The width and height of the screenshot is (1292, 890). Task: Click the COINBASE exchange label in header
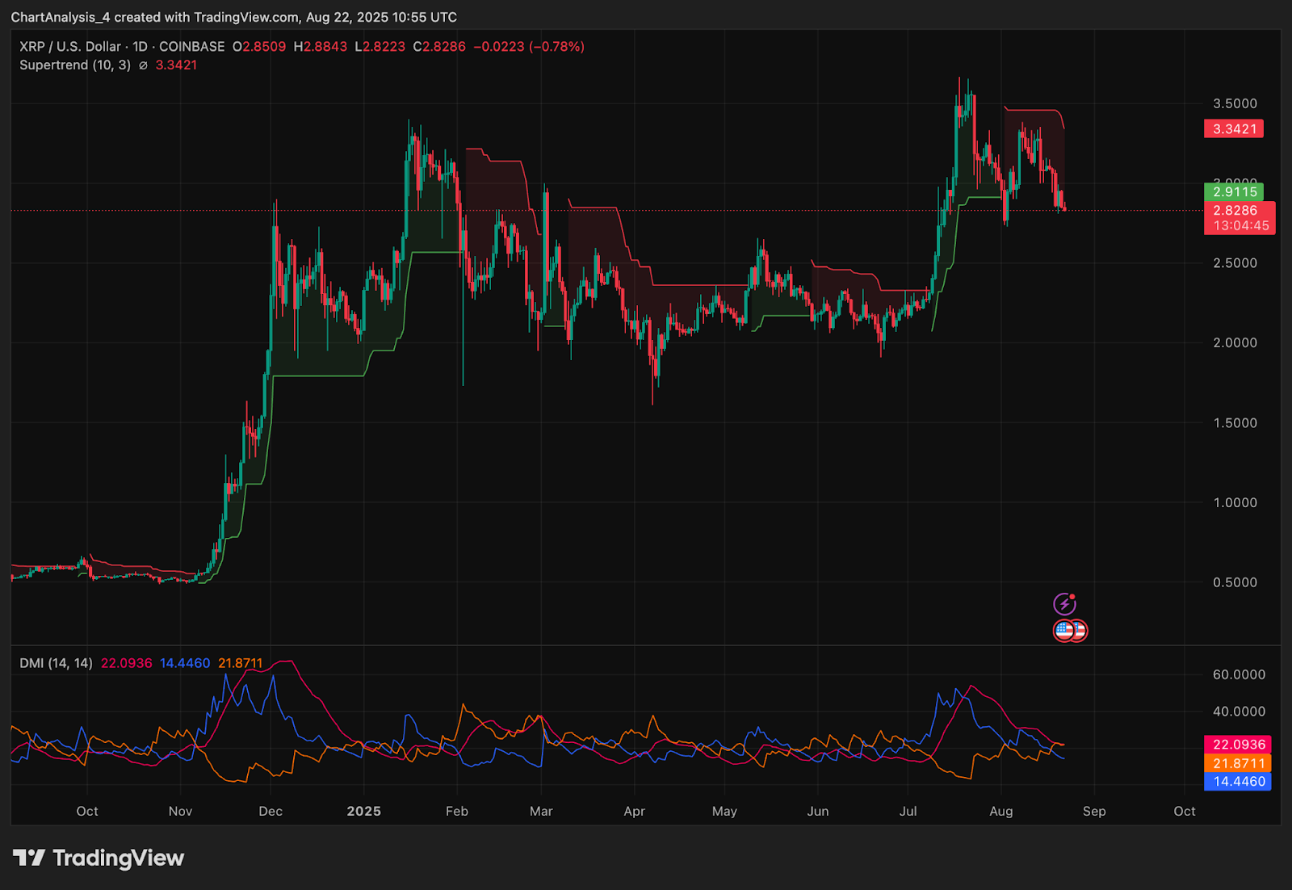[x=191, y=47]
